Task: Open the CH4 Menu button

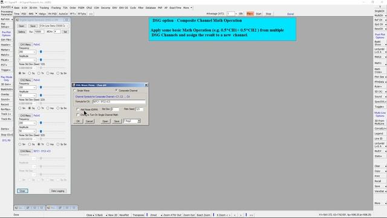Action: click(x=25, y=151)
